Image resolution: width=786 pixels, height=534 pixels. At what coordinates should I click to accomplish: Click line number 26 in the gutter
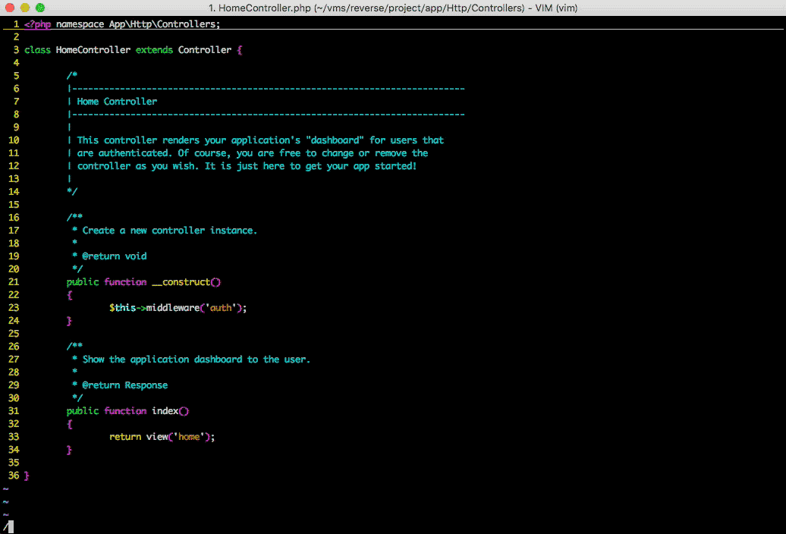pos(14,346)
